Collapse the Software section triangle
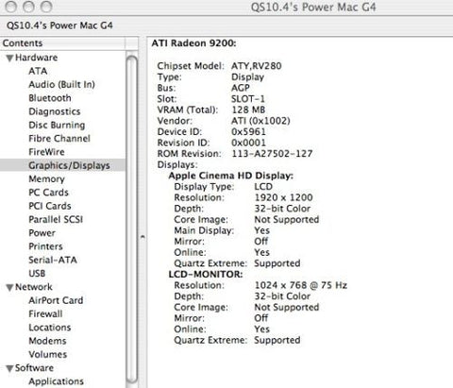 9,368
